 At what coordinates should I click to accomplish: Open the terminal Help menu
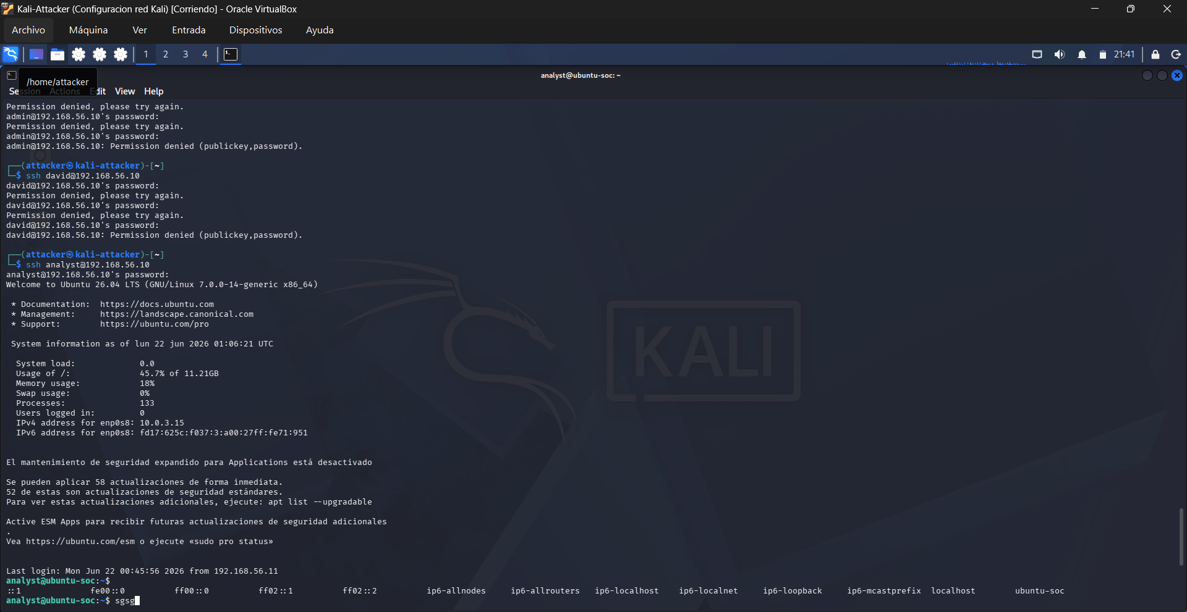[x=154, y=91]
